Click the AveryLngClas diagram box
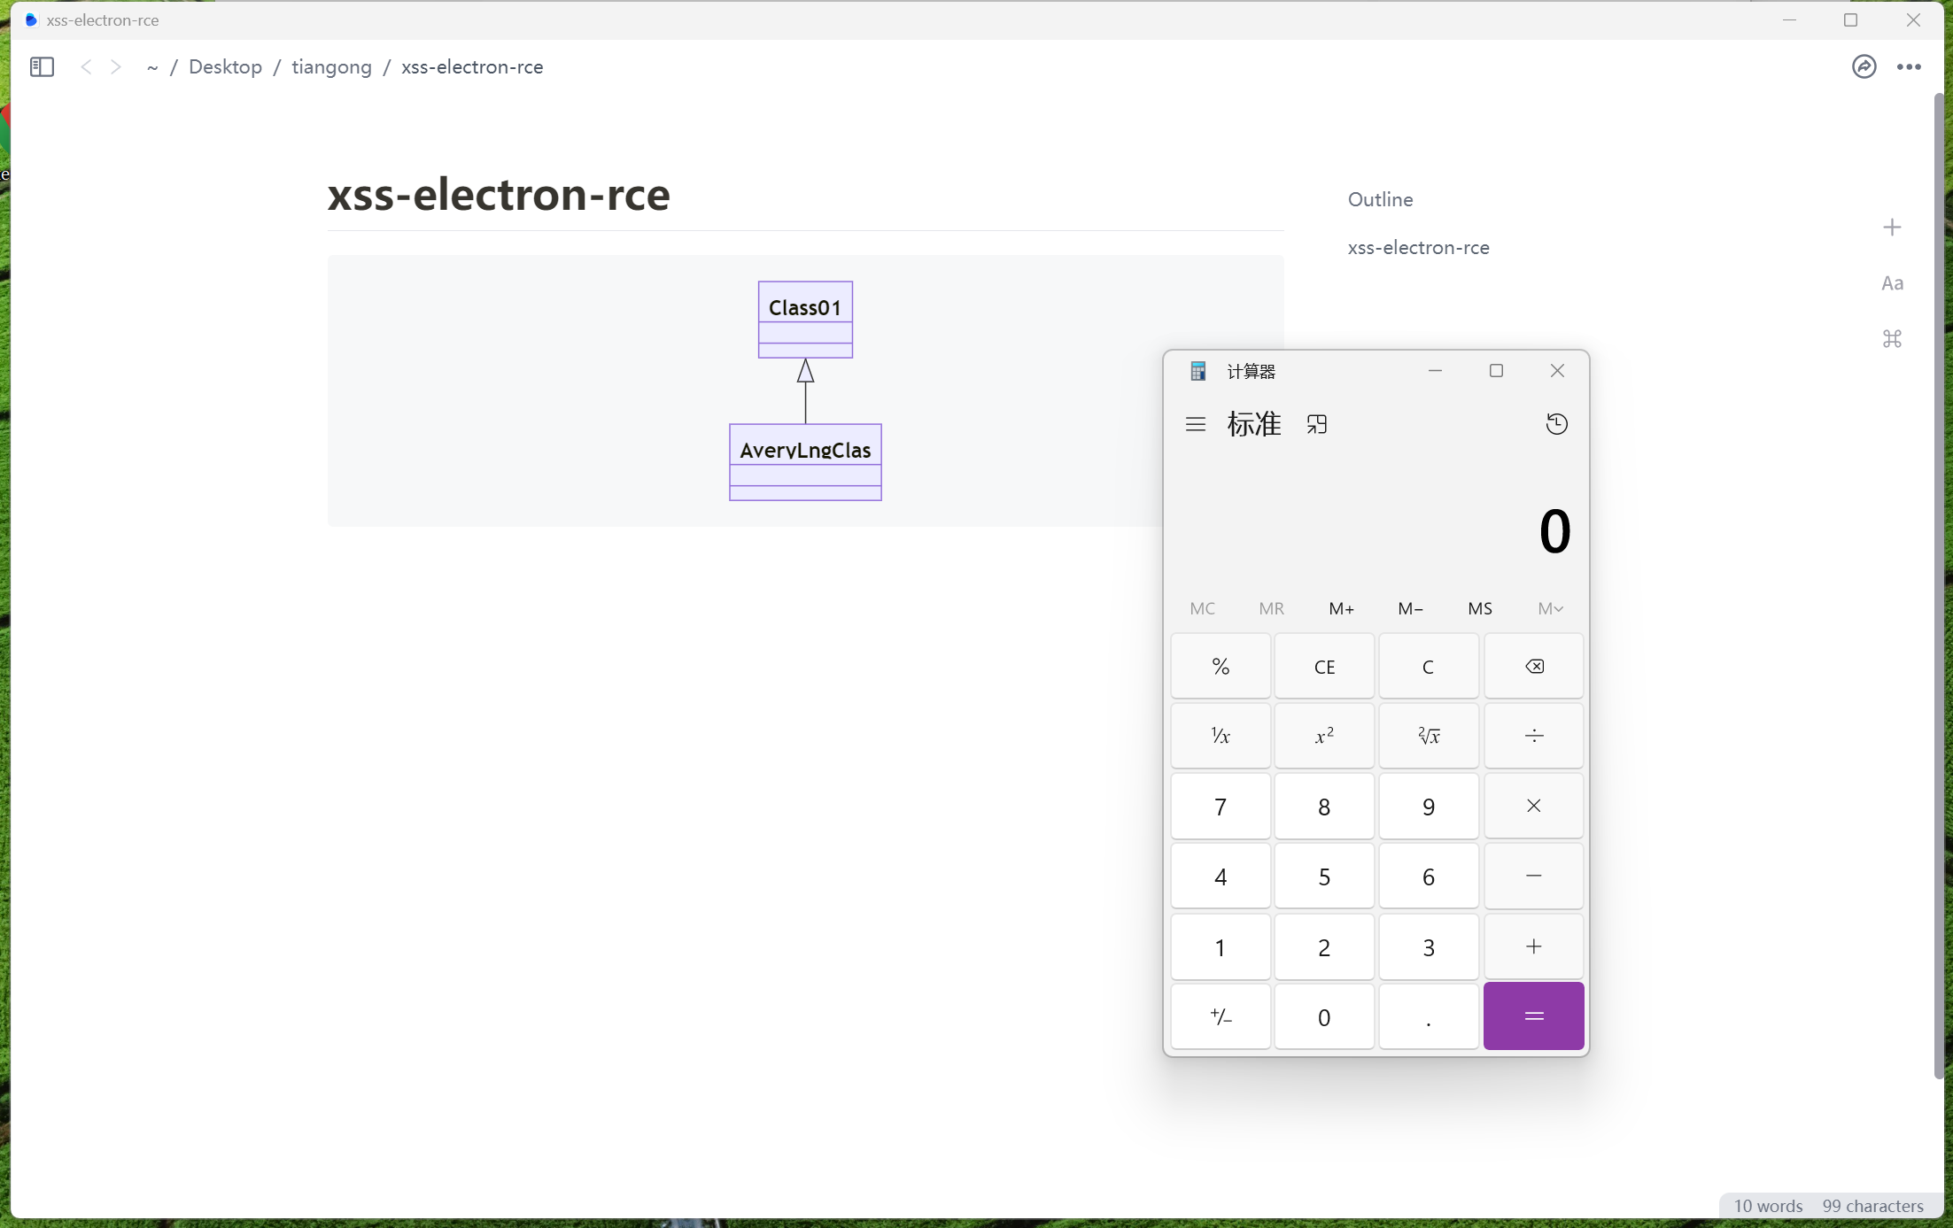Viewport: 1953px width, 1228px height. 805,462
